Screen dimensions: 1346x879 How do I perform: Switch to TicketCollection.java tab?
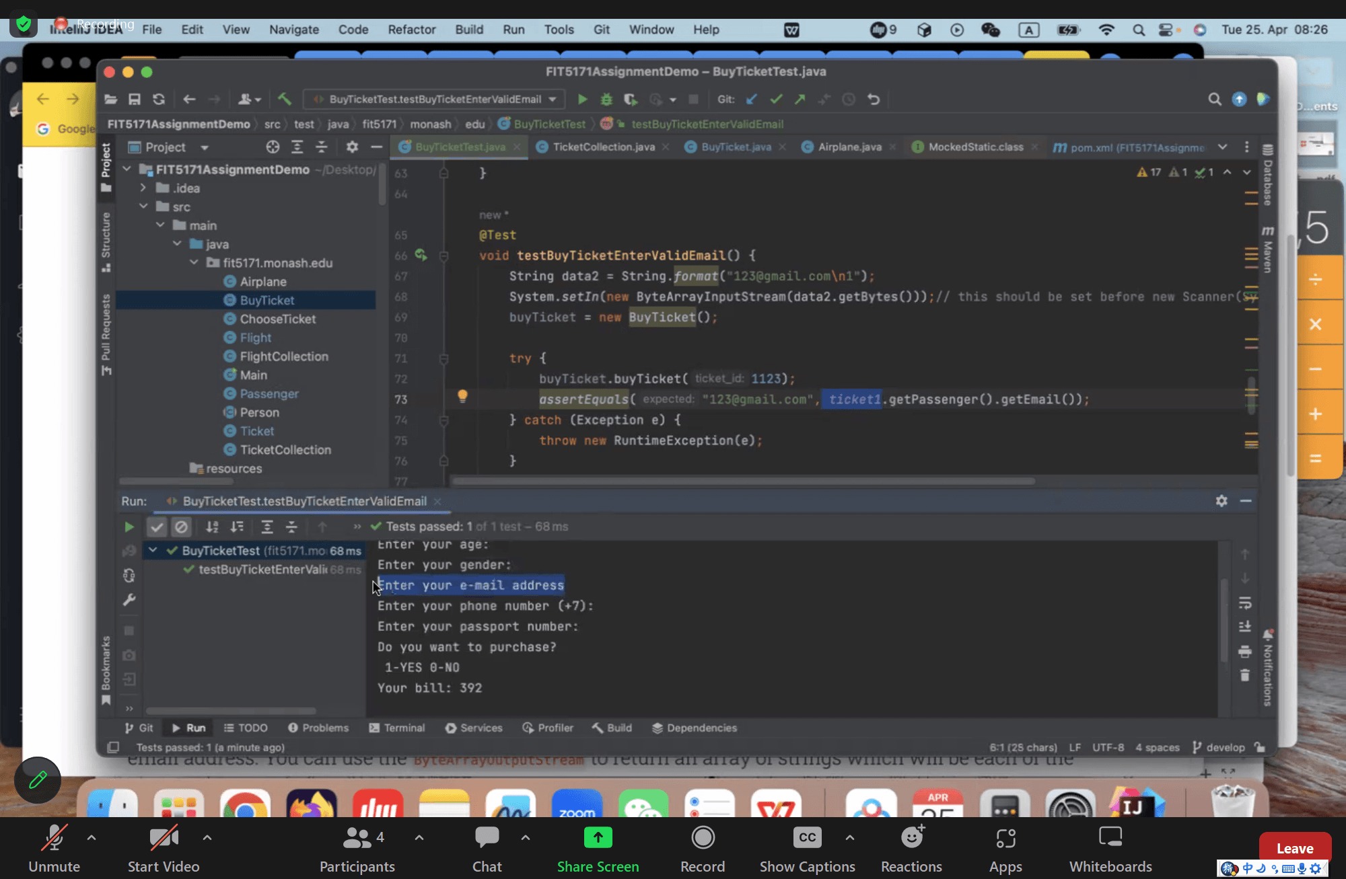603,147
